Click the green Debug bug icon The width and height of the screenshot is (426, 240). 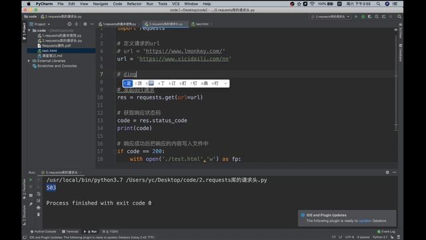[363, 17]
